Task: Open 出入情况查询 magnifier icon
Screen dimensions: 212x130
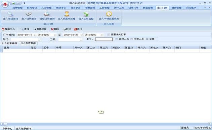Action: point(10,14)
